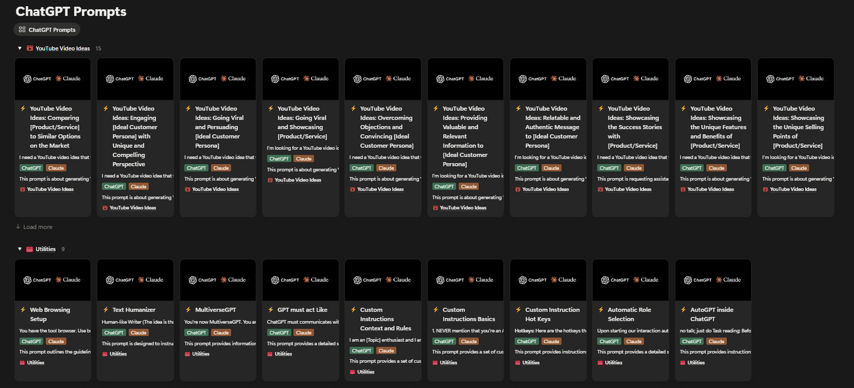Click the lightning icon beside MultiverseGPT
The height and width of the screenshot is (388, 854).
click(188, 310)
